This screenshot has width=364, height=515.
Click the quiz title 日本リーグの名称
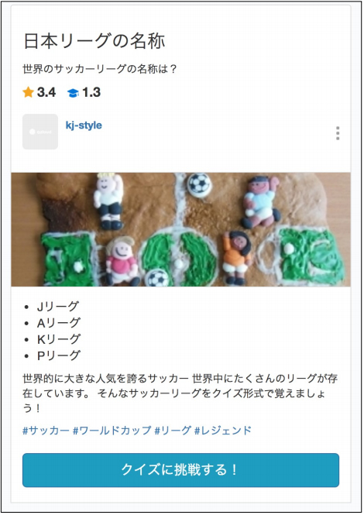coord(94,41)
